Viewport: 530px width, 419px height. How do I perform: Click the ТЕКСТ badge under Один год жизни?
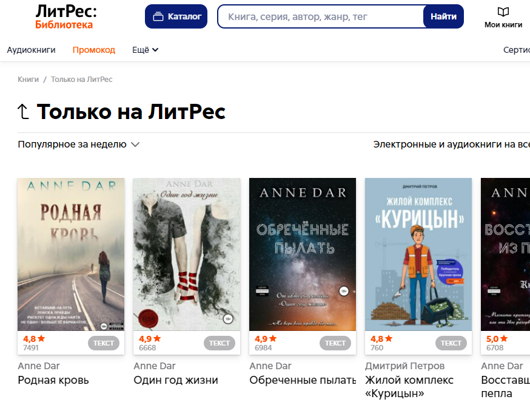pos(220,343)
